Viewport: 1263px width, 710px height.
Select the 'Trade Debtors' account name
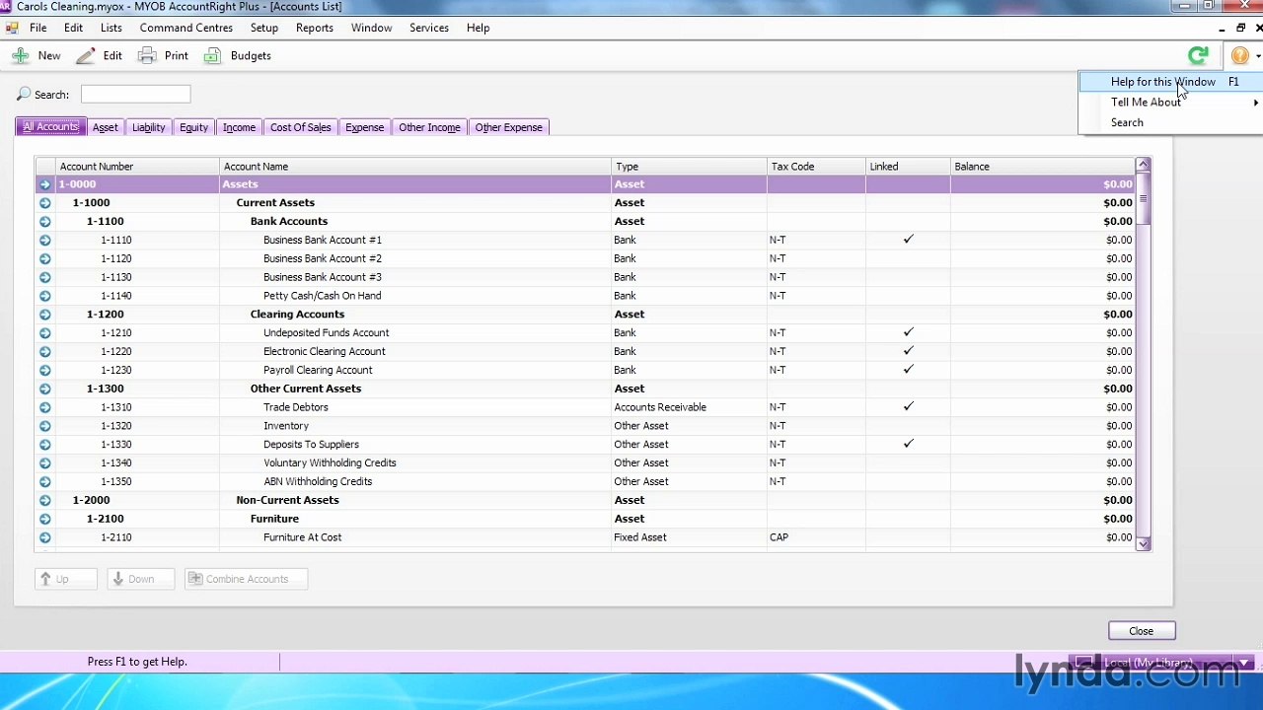(x=296, y=407)
